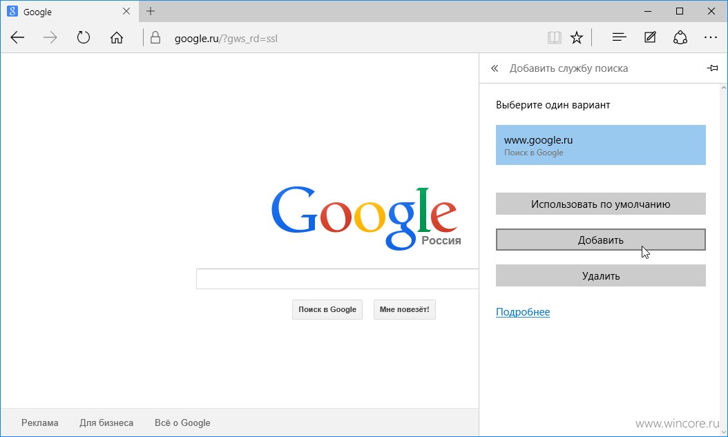Select the www.google.ru search provider
This screenshot has height=437, width=728.
coord(600,145)
